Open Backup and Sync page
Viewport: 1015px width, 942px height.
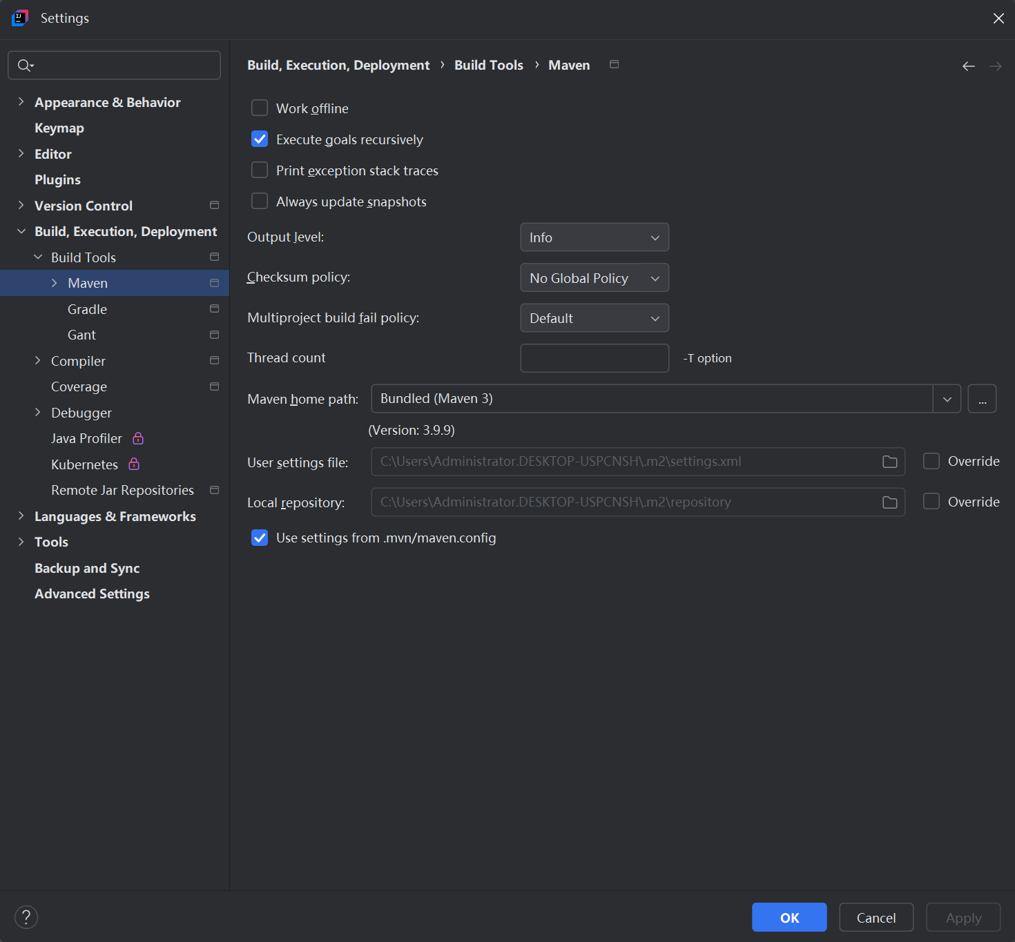tap(87, 568)
